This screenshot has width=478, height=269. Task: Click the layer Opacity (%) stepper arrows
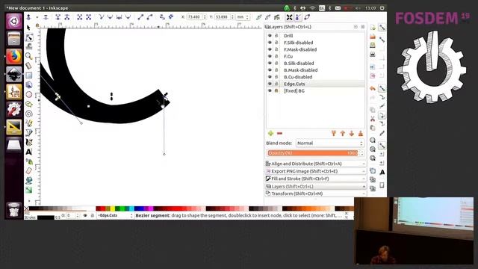click(x=362, y=152)
